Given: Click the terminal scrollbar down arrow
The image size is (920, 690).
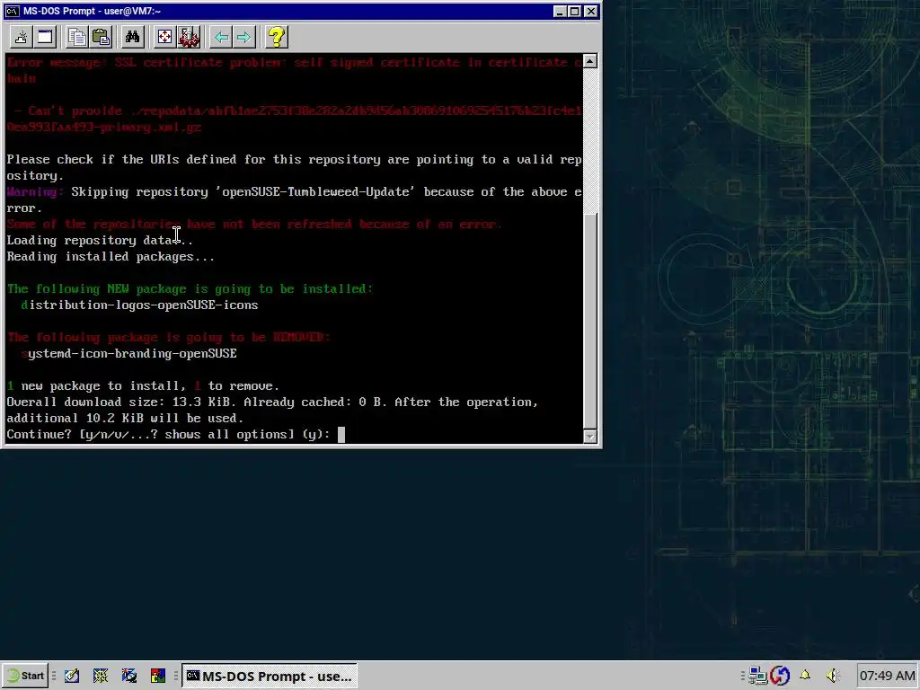Looking at the screenshot, I should 590,436.
